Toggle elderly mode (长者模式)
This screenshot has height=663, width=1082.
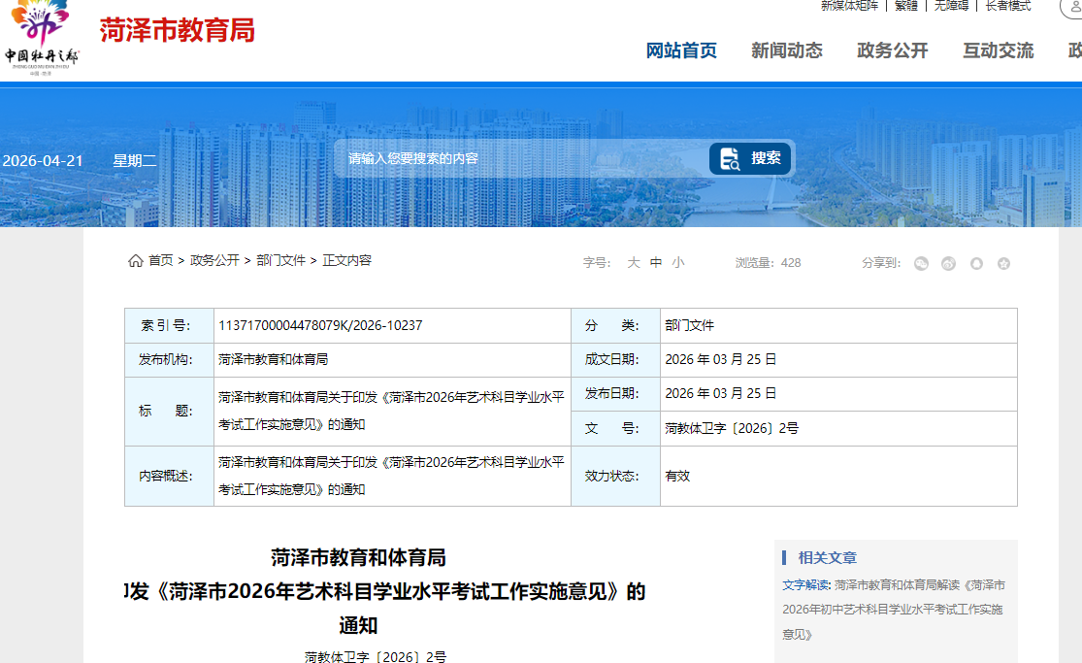click(1007, 6)
